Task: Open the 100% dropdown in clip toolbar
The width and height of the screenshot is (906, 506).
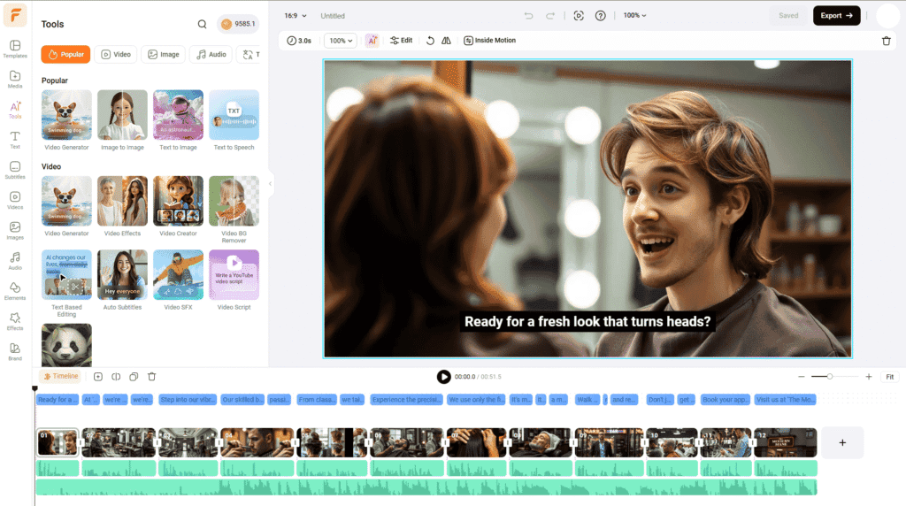Action: point(341,41)
